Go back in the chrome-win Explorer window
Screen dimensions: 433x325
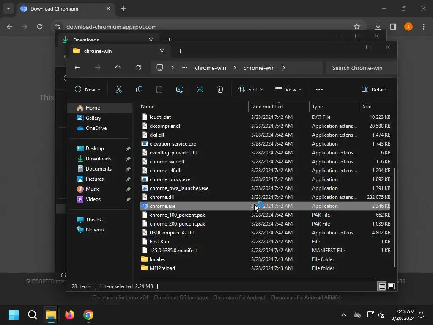[77, 68]
